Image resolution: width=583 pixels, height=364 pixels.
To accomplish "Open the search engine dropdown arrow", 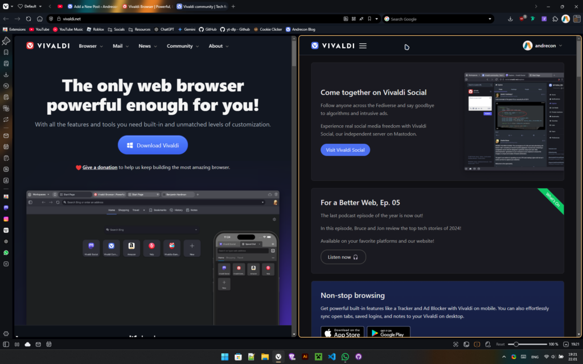I will 490,19.
